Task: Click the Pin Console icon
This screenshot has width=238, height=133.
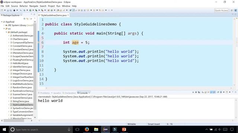Action: pyautogui.click(x=218, y=92)
